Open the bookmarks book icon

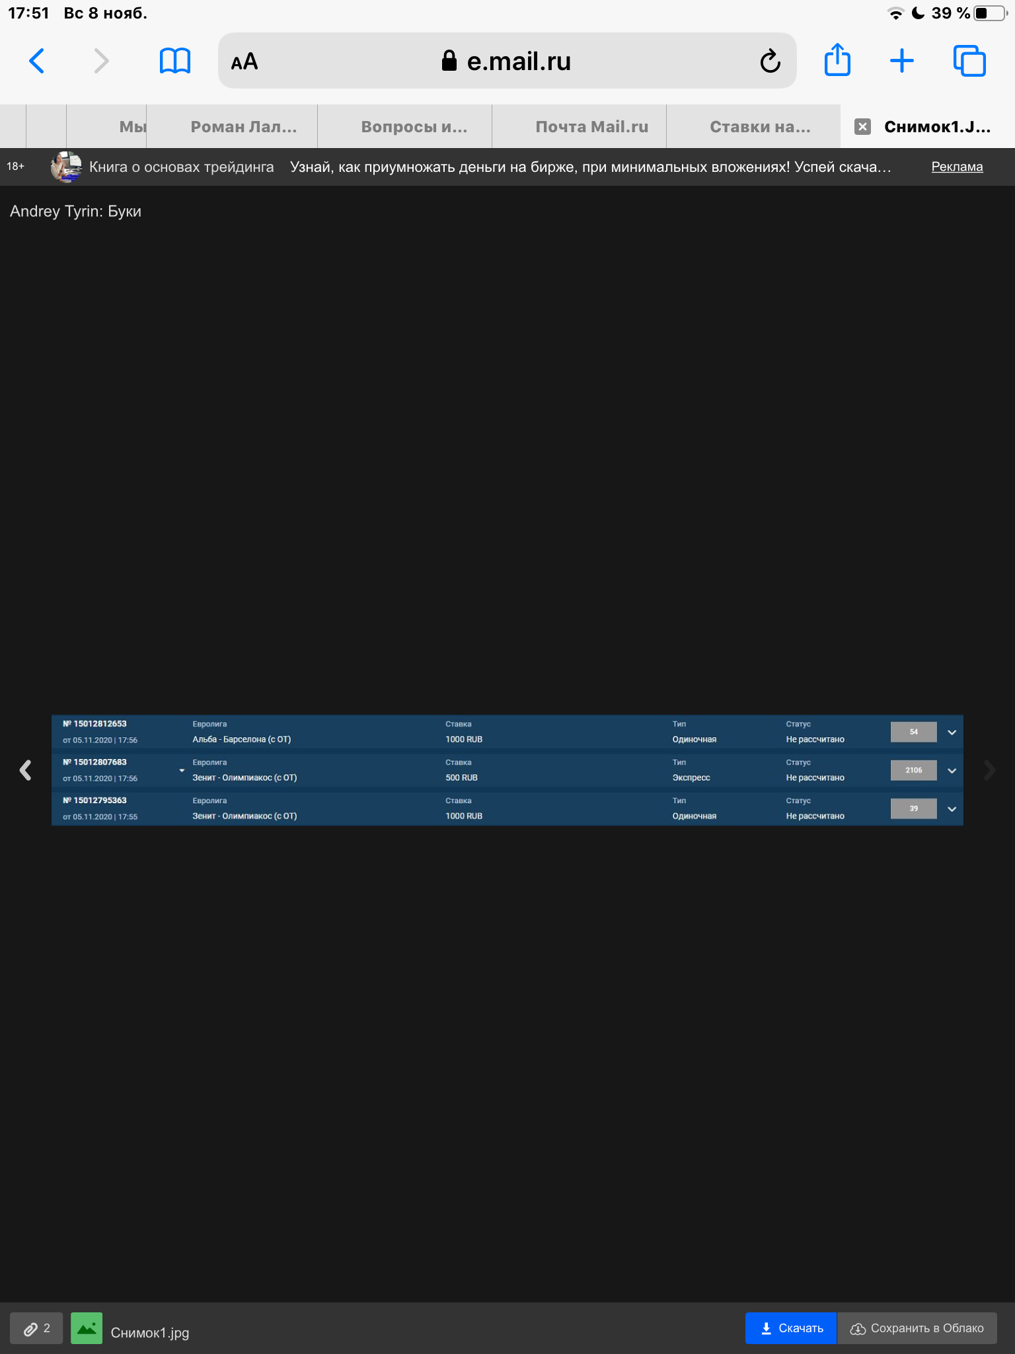(x=174, y=61)
